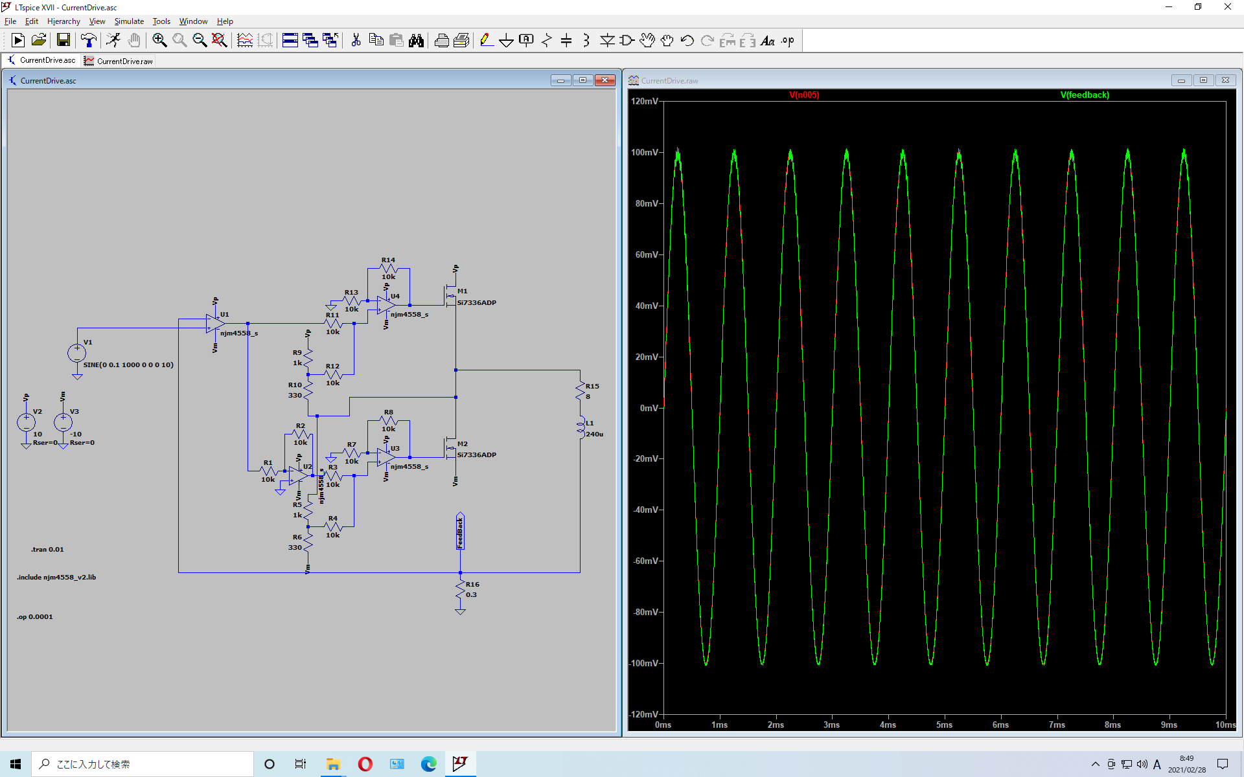The image size is (1244, 777).
Task: Click the Windows Start button
Action: pos(16,764)
